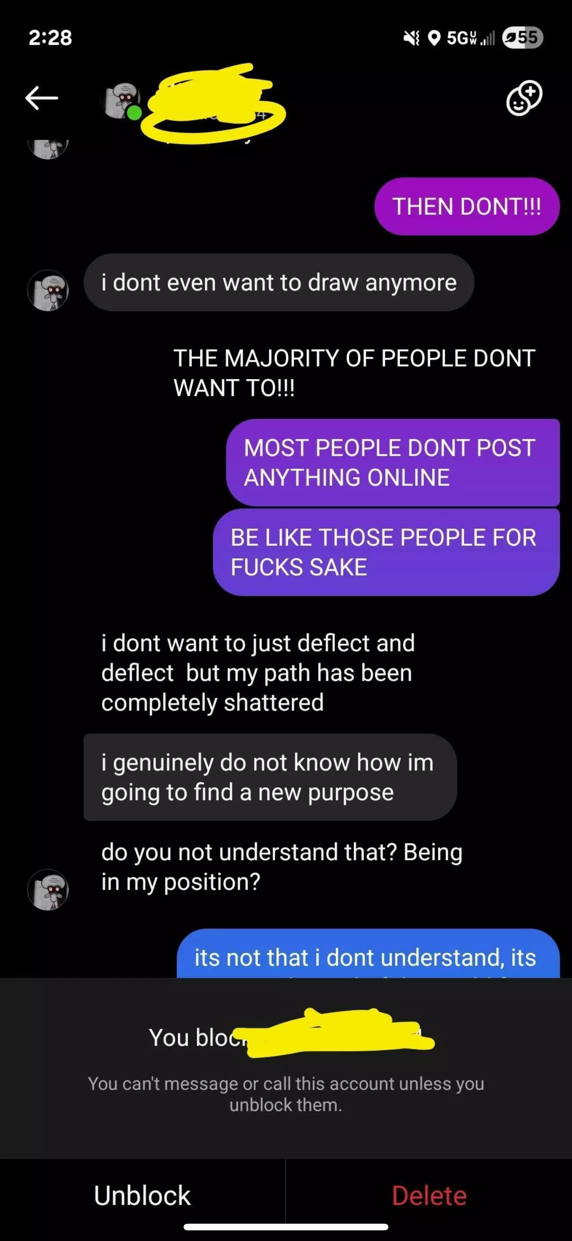Tap the 'my path has been completely shattered' message
This screenshot has width=572, height=1241.
click(x=258, y=672)
